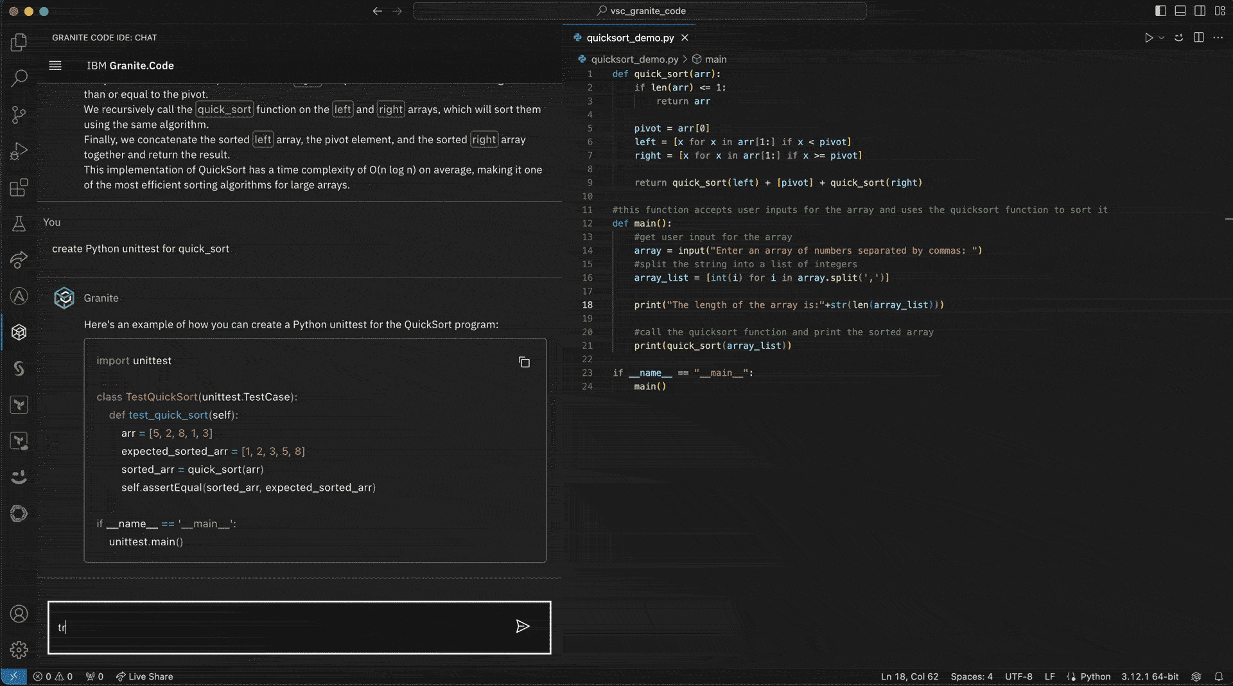1233x686 pixels.
Task: Open the Granite chat hamburger menu
Action: click(55, 65)
